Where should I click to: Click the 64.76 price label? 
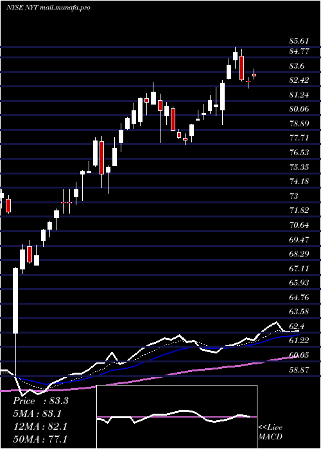(x=299, y=298)
